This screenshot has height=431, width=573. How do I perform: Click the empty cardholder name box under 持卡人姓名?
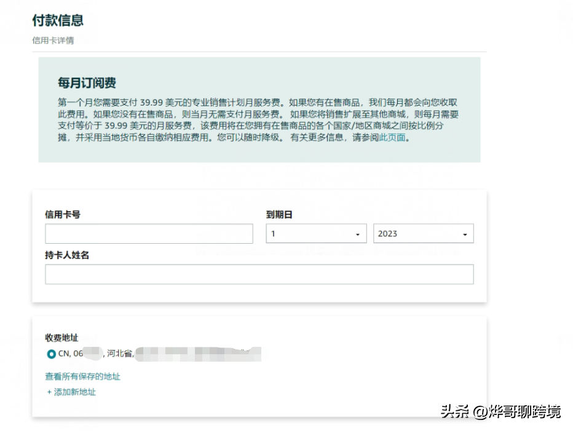tap(259, 274)
